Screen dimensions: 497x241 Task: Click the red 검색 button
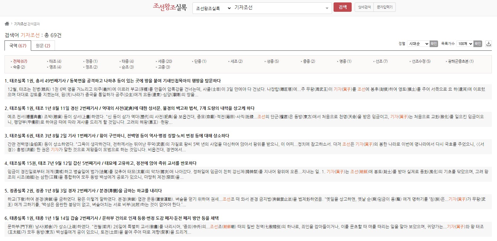[x=343, y=7]
